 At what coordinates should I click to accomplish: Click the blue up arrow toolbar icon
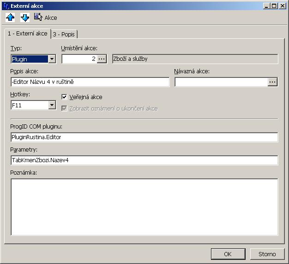click(10, 18)
